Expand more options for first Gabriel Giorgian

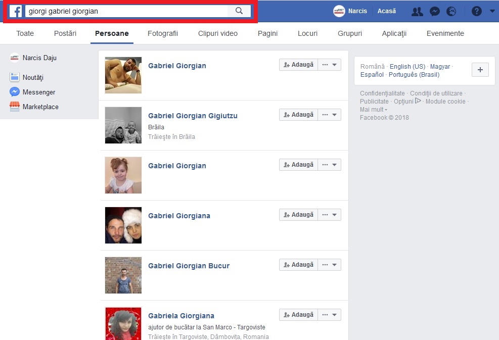pyautogui.click(x=329, y=65)
